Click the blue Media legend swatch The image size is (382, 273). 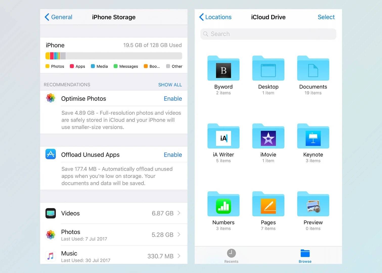pyautogui.click(x=93, y=66)
